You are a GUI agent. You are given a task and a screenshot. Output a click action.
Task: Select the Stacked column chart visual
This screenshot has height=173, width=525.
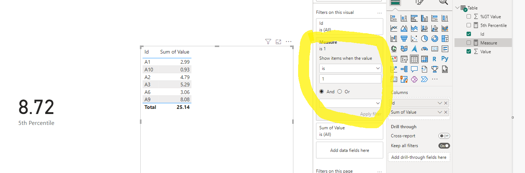tap(404, 18)
